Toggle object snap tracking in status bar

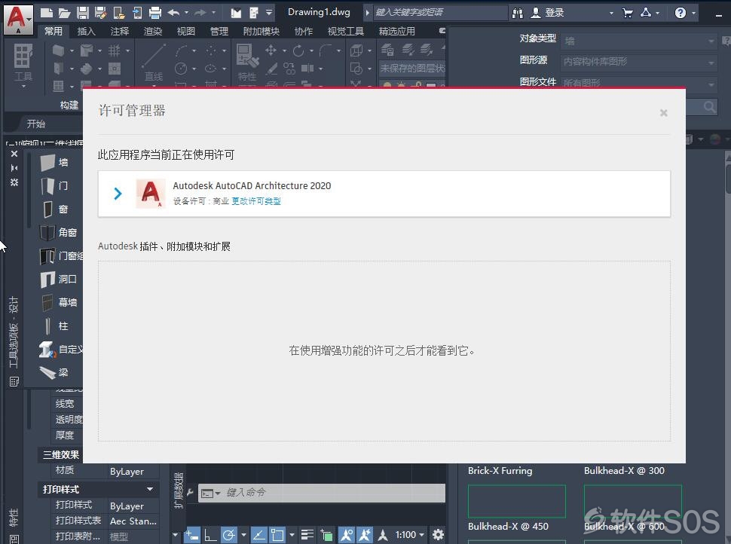pos(258,535)
